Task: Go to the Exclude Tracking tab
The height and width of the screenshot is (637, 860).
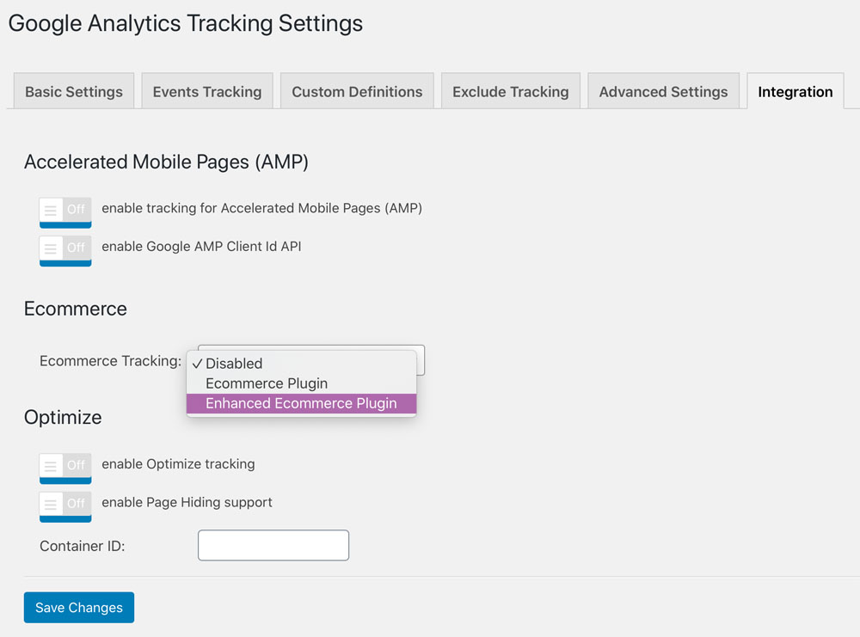Action: [x=511, y=91]
